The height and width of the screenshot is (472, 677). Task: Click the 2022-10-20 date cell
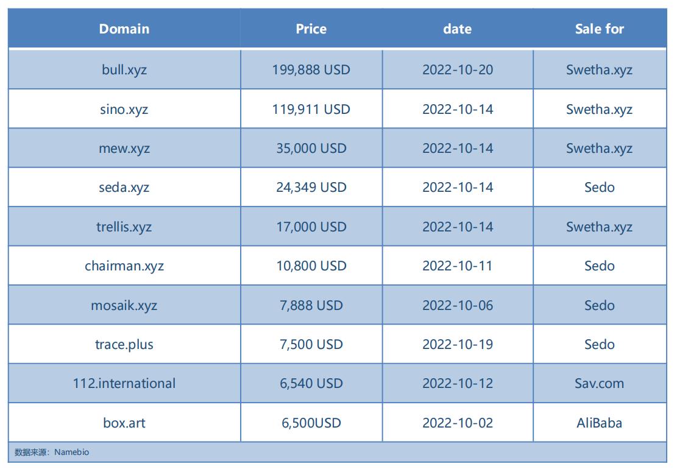click(458, 69)
